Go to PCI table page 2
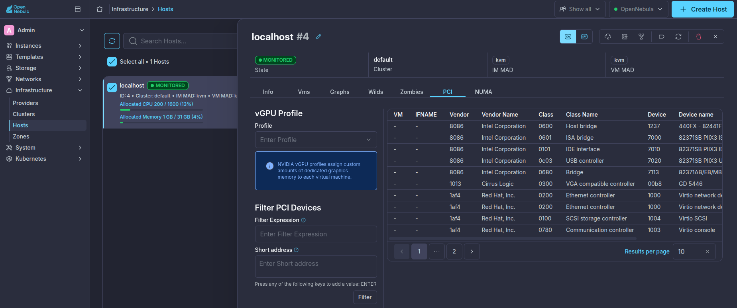The image size is (737, 308). tap(454, 251)
